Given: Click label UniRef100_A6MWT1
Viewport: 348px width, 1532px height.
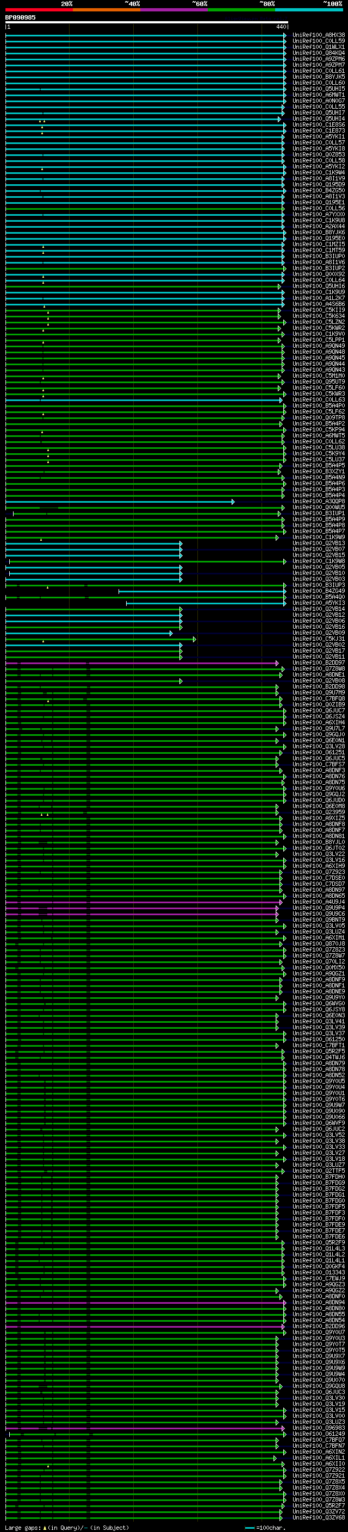Looking at the screenshot, I should (319, 95).
